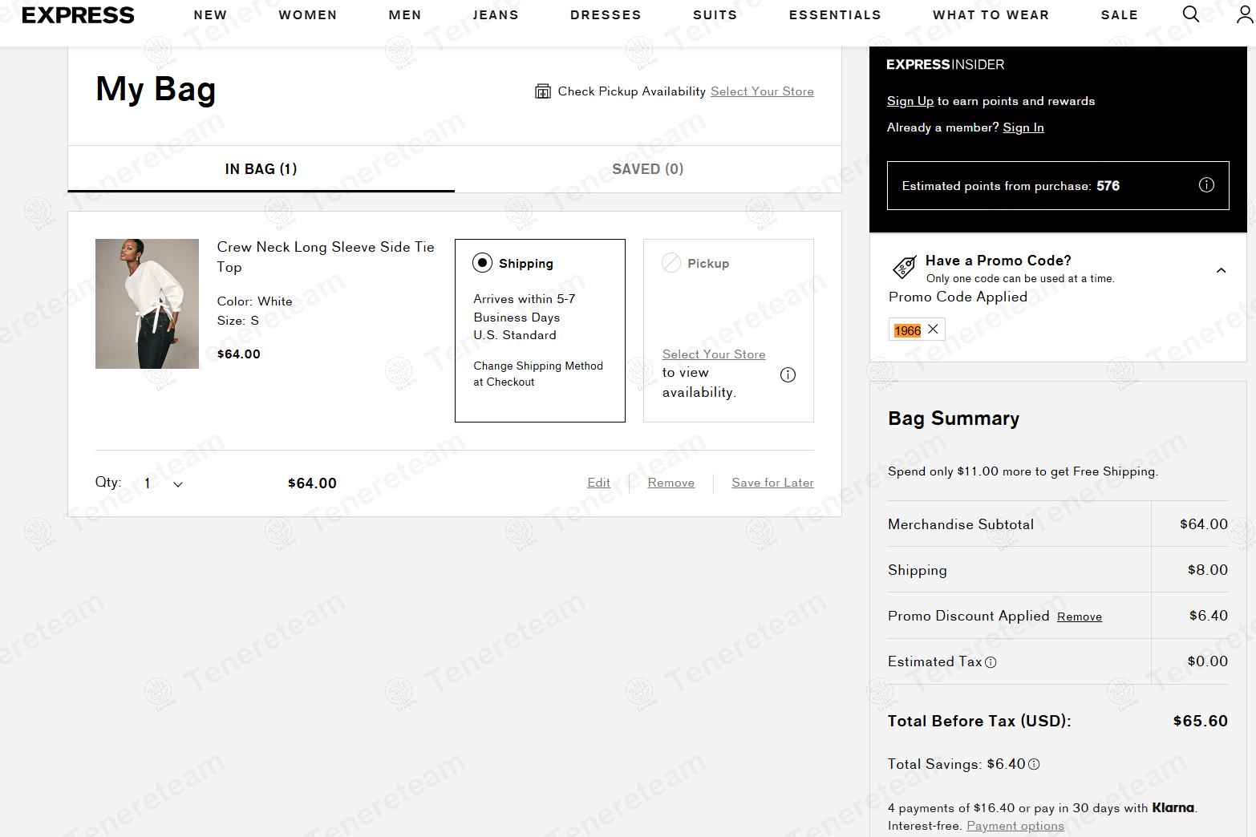Open the WOMEN navigation menu
The width and height of the screenshot is (1256, 837).
(307, 15)
